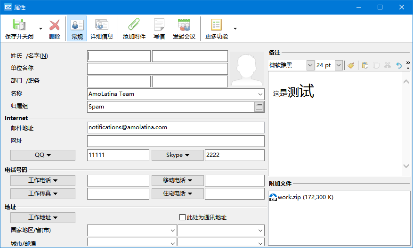Open the 工作地址 address type dropdown
The height and width of the screenshot is (248, 413).
pyautogui.click(x=43, y=217)
